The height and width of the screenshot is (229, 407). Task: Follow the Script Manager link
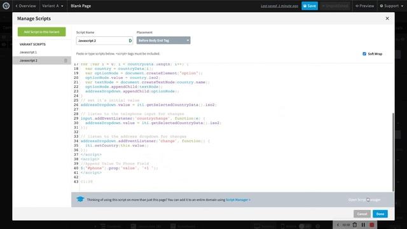[238, 200]
